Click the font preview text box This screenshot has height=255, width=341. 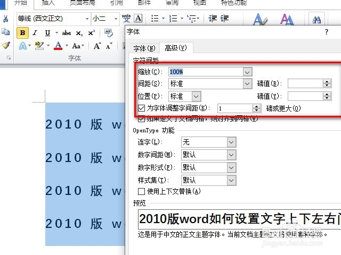coord(239,219)
